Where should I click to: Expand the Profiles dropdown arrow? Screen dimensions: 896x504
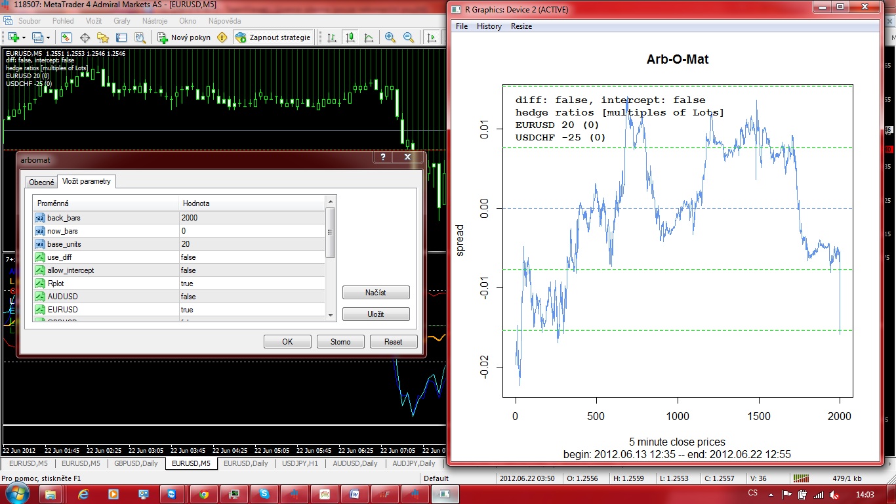[x=49, y=37]
